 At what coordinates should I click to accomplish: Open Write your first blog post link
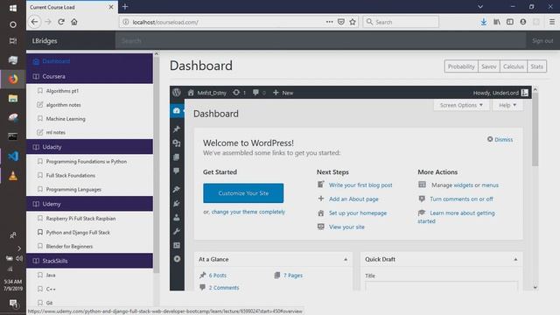coord(360,185)
